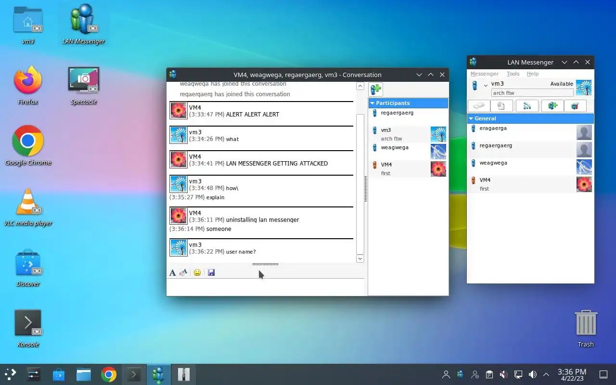
Task: Change font color in conversation toolbar
Action: pos(183,273)
